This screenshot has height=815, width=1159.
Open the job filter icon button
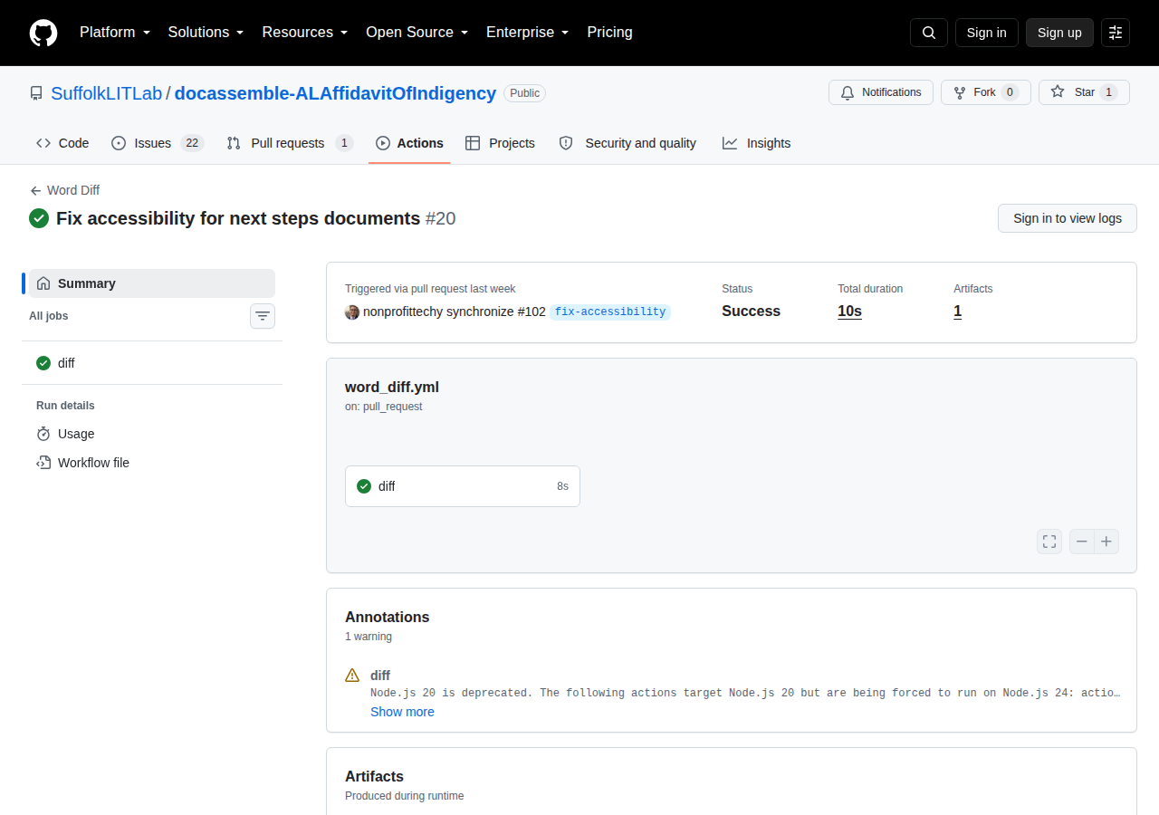pyautogui.click(x=263, y=316)
